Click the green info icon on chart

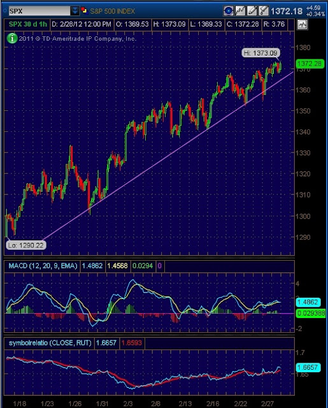click(x=11, y=38)
